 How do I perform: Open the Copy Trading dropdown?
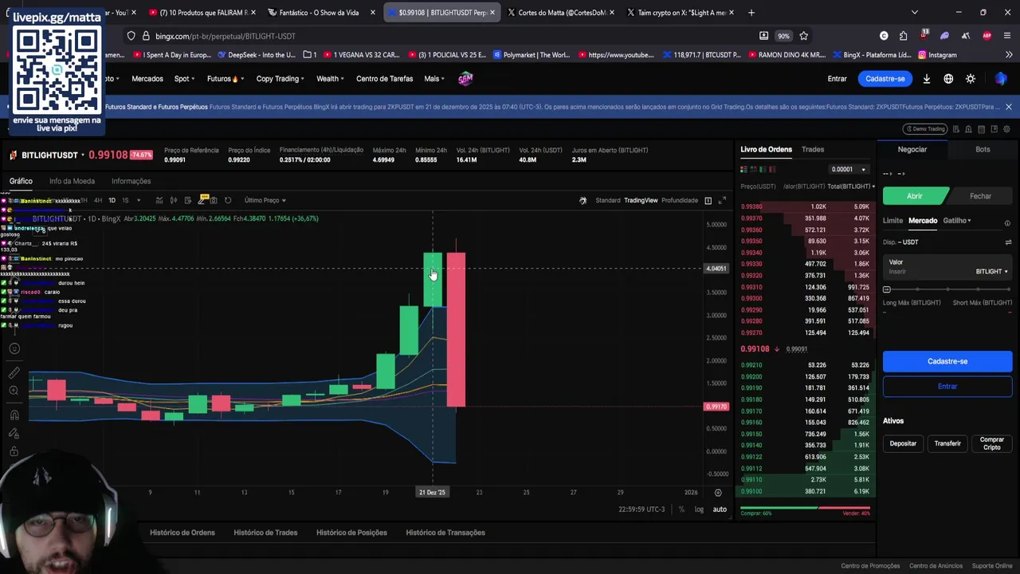click(x=280, y=79)
